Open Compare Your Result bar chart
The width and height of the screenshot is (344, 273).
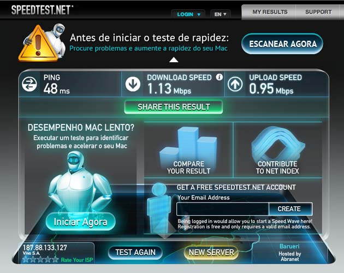188,150
